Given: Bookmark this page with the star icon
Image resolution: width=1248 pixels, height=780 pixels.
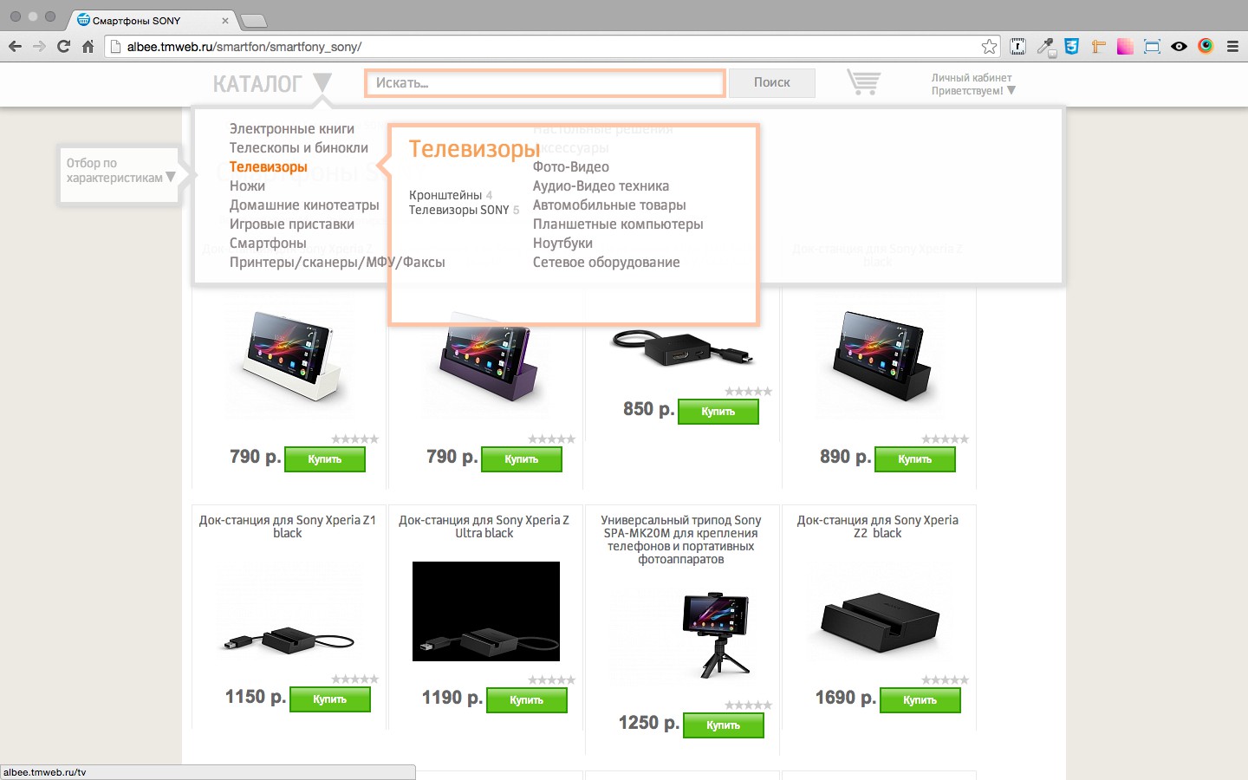Looking at the screenshot, I should coord(989,47).
